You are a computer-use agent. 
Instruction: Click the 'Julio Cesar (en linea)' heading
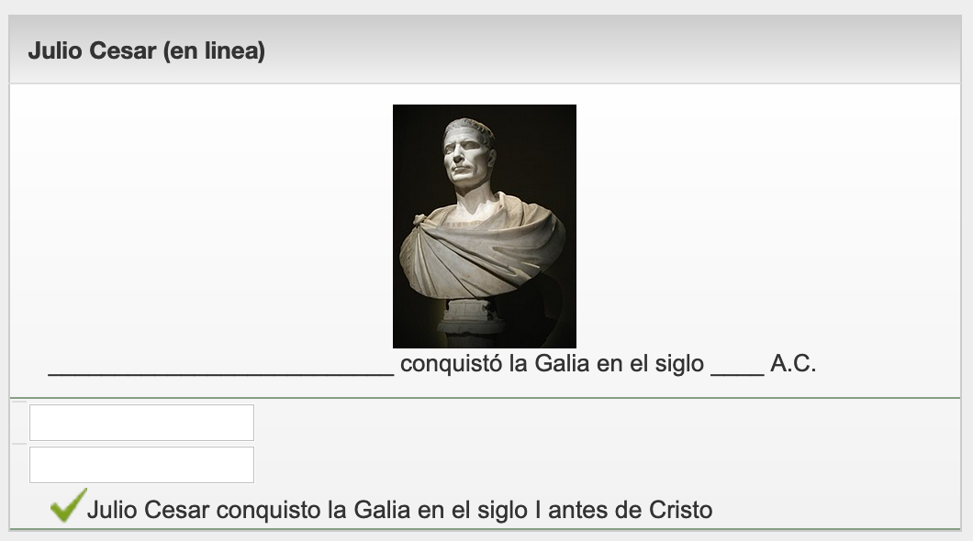(146, 51)
